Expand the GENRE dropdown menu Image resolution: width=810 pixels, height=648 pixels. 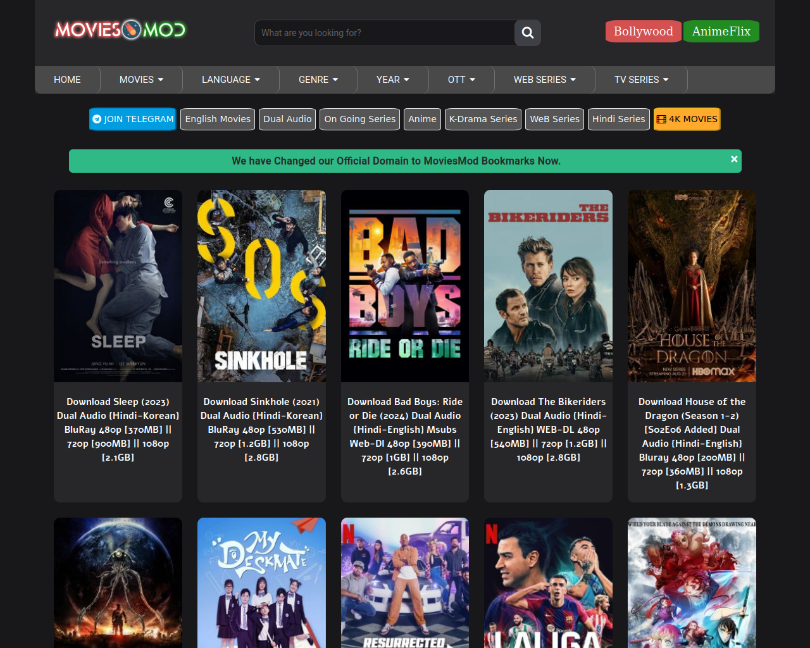[x=318, y=80]
